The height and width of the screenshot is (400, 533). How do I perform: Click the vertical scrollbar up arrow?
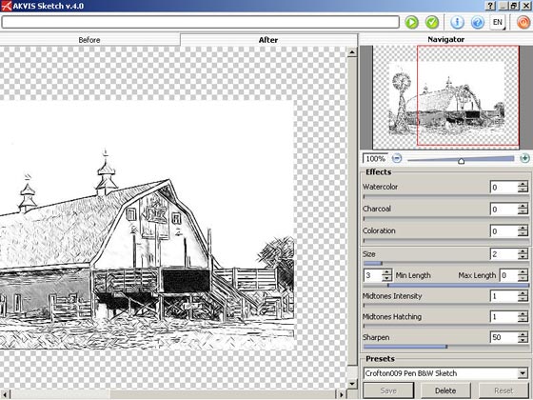352,52
